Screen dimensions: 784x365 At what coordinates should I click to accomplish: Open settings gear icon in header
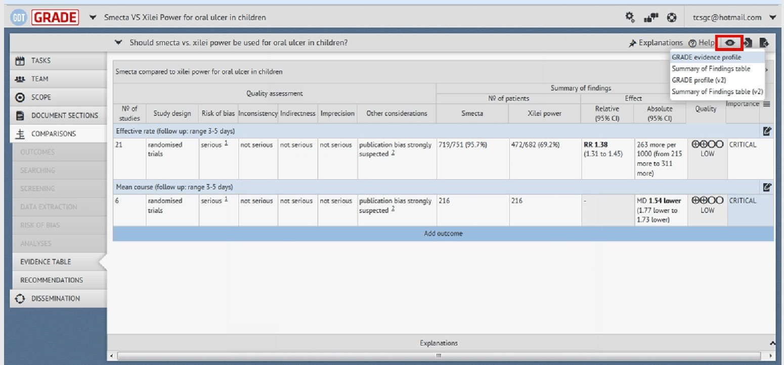click(629, 17)
